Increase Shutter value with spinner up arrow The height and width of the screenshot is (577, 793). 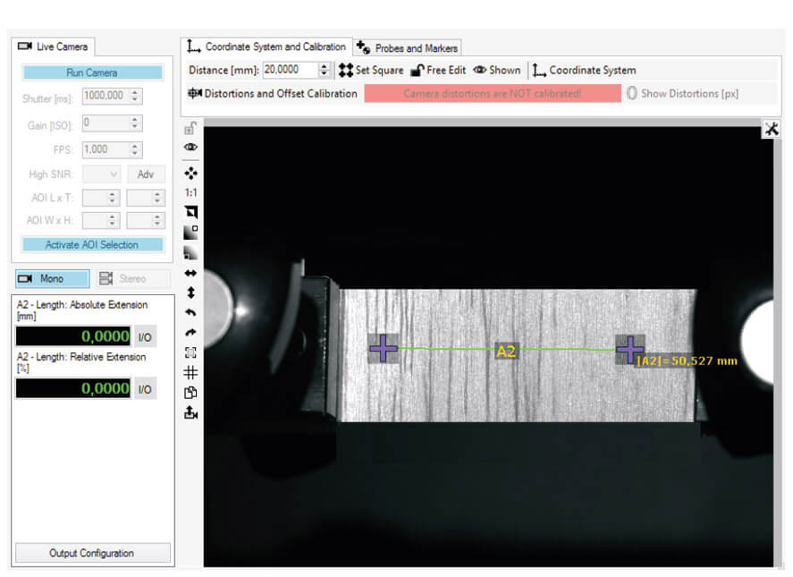135,93
